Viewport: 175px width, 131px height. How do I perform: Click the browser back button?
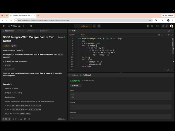pos(2,20)
